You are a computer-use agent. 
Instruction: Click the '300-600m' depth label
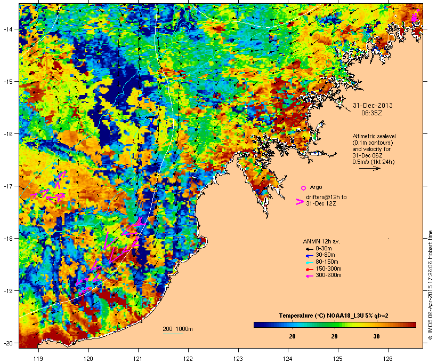pos(328,275)
